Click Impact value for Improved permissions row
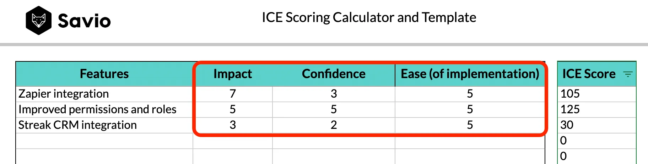This screenshot has width=648, height=164. click(233, 109)
